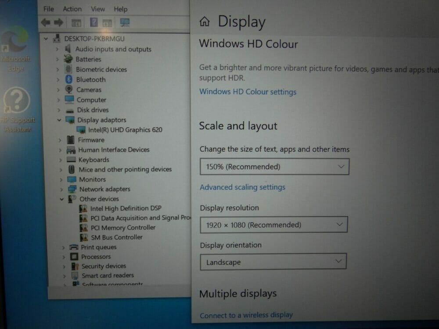Click the Back arrow in Device Manager toolbar
The height and width of the screenshot is (329, 439).
click(46, 22)
